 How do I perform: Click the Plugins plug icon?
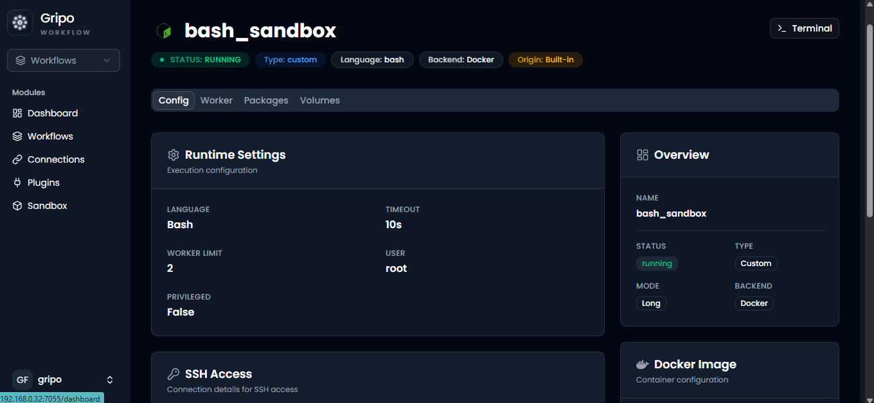pos(17,183)
